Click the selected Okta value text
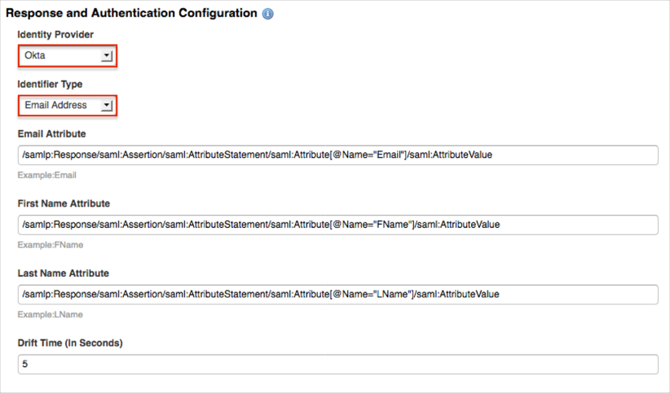670x393 pixels. click(35, 56)
